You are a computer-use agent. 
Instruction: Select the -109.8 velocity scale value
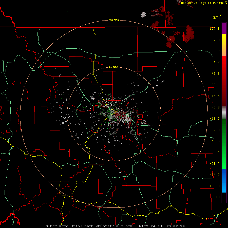tap(214, 186)
